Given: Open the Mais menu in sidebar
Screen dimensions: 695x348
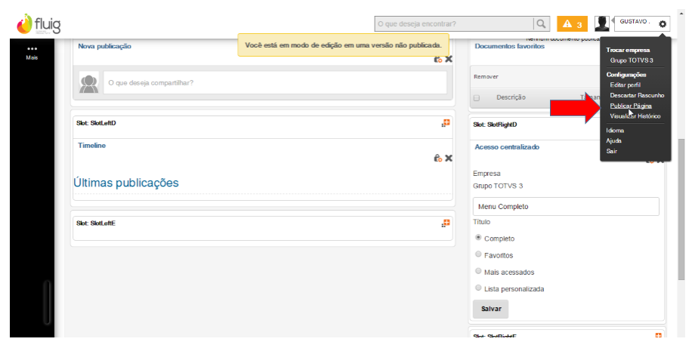Looking at the screenshot, I should 32,52.
